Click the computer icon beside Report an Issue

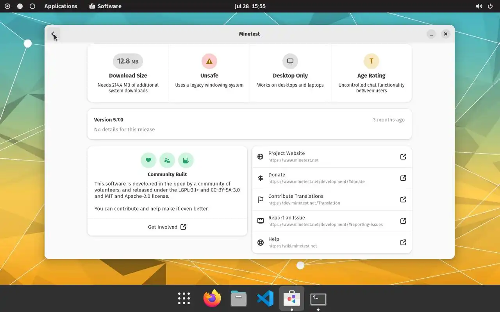261,221
